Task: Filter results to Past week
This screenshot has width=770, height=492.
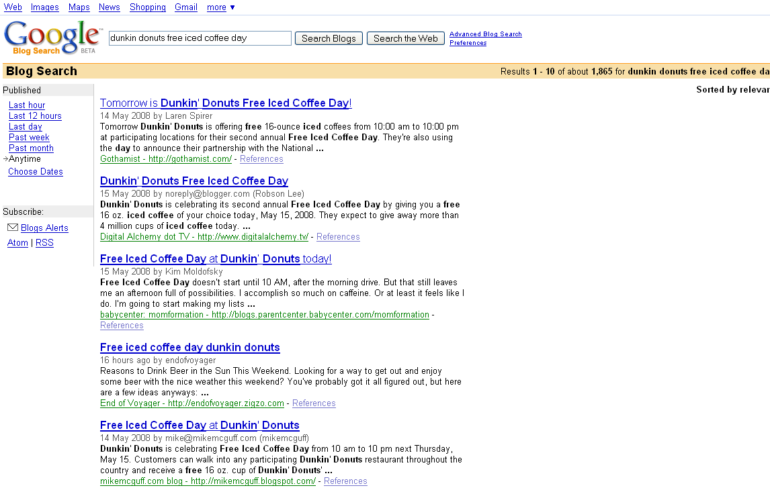Action: click(29, 138)
